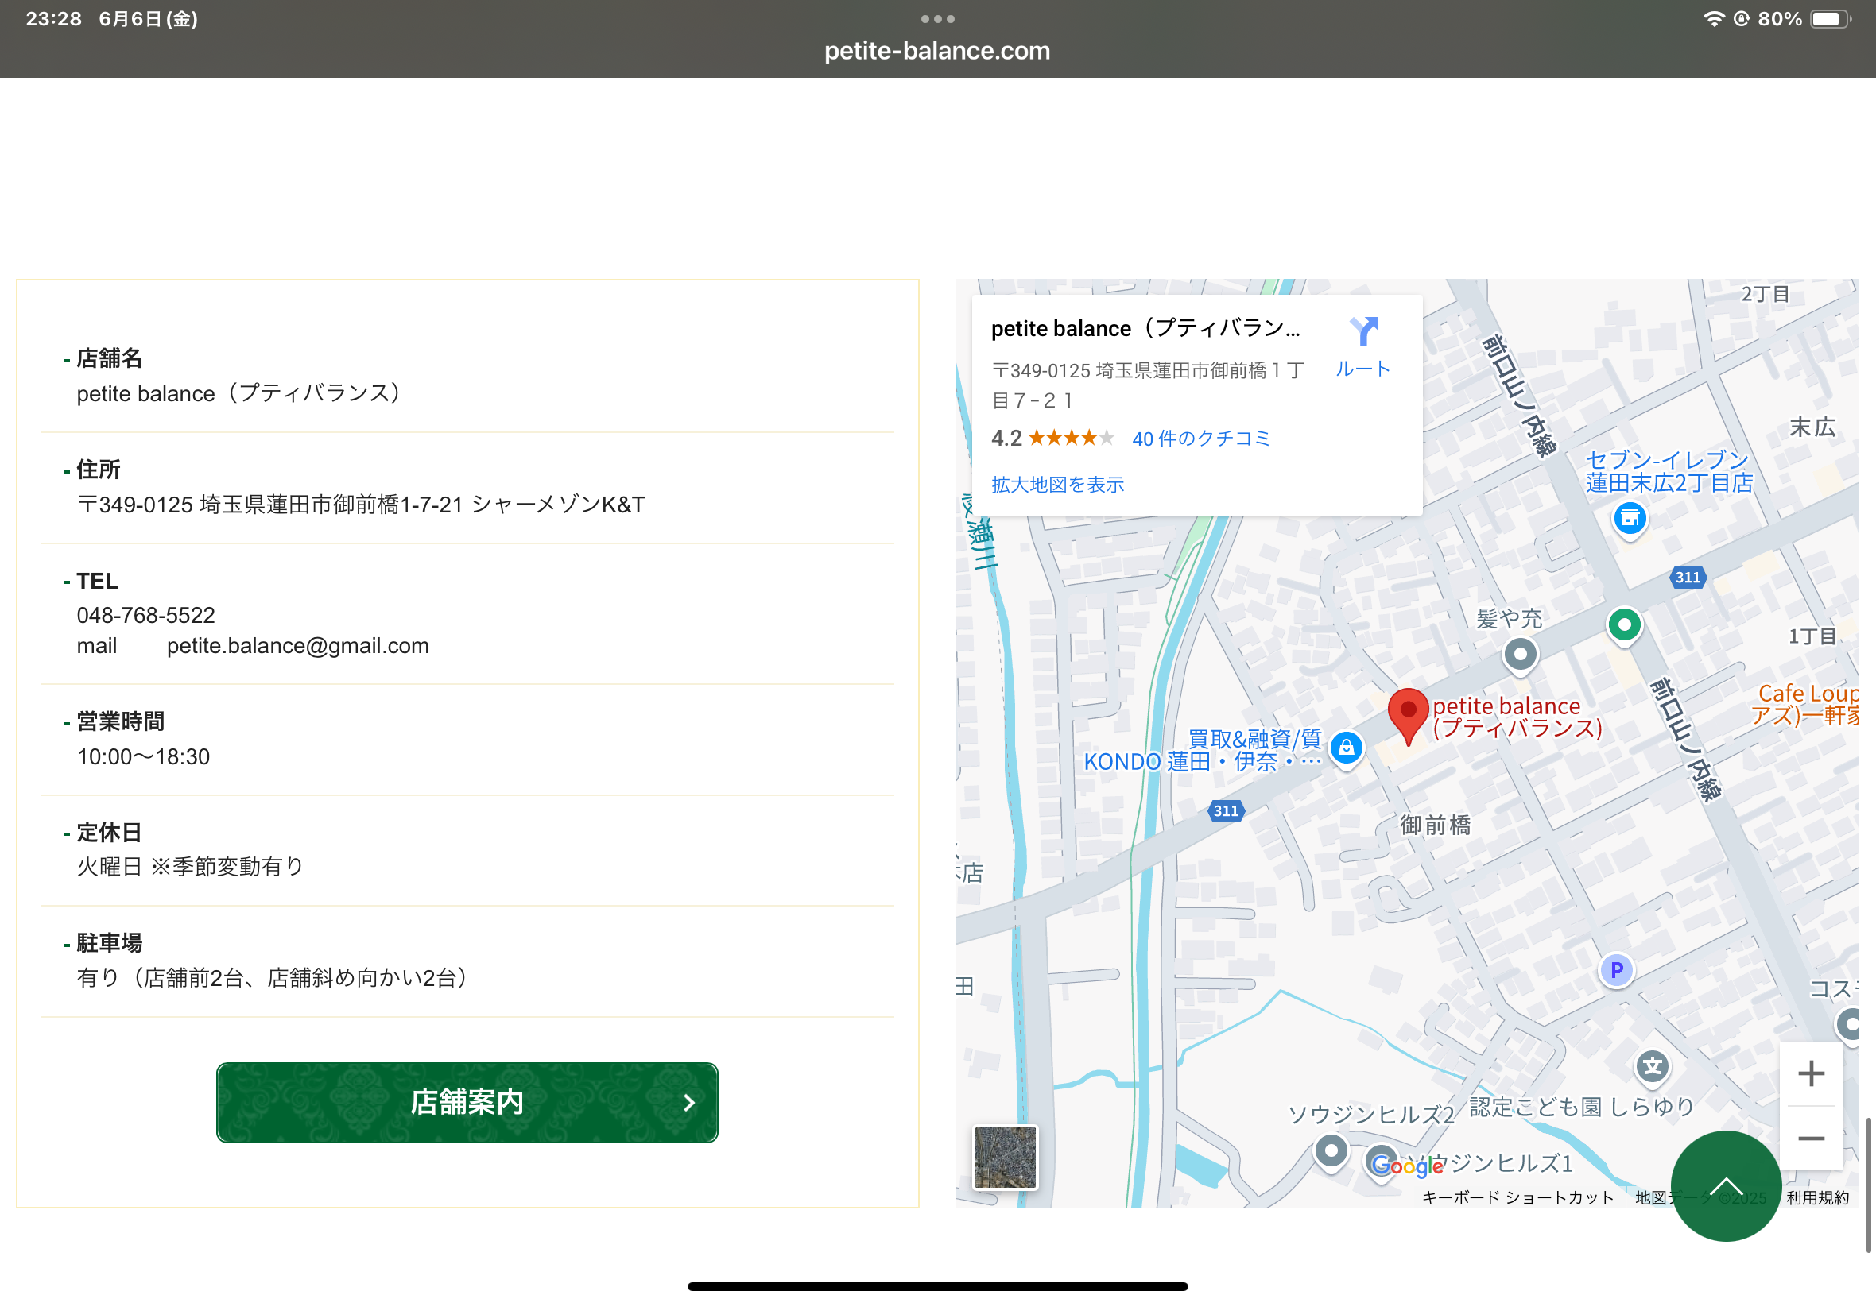
Task: Switch to satellite view thumbnail
Action: (x=1006, y=1157)
